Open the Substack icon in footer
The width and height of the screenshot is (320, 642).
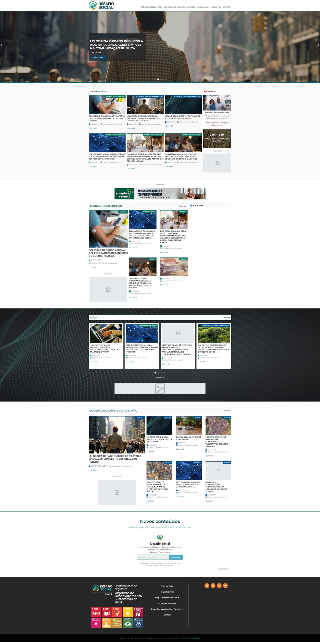tap(207, 586)
